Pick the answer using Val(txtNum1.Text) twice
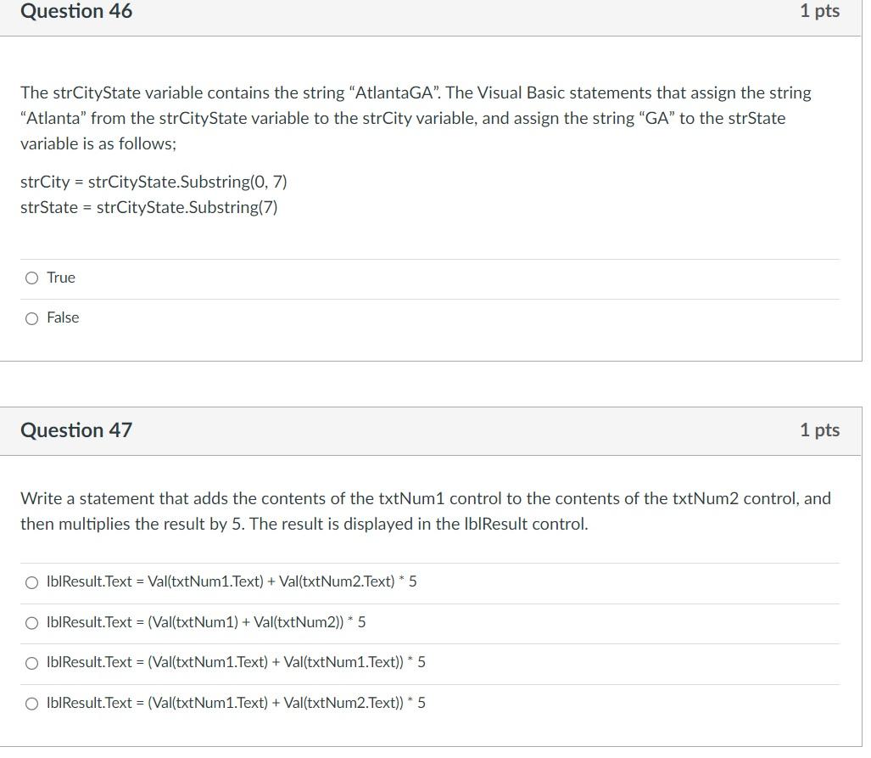Image resolution: width=871 pixels, height=758 pixels. pyautogui.click(x=31, y=662)
